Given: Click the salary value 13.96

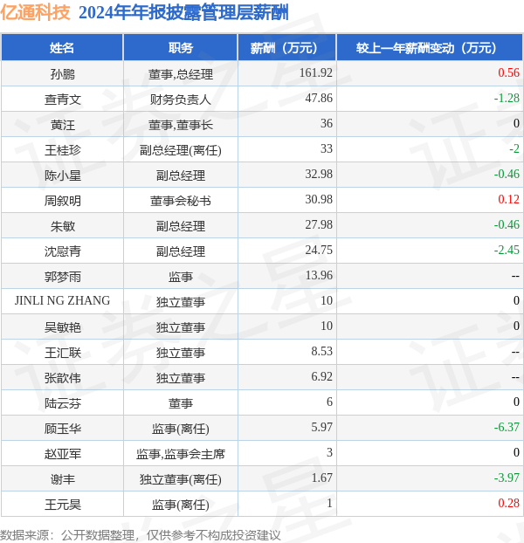Looking at the screenshot, I should click(x=319, y=275).
